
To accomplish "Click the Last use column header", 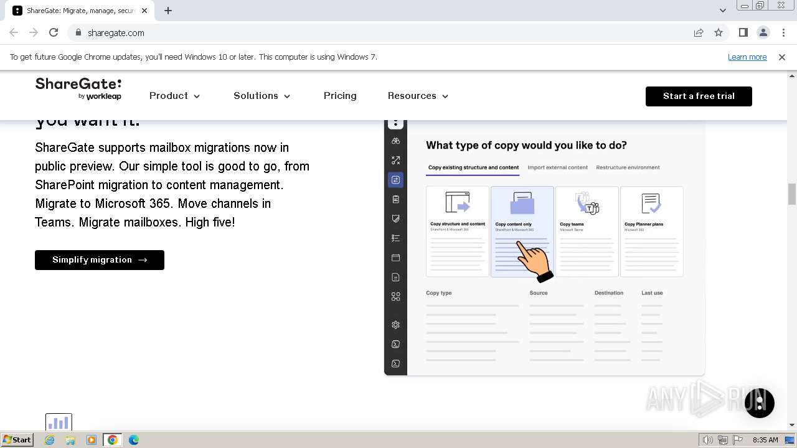I will [652, 293].
